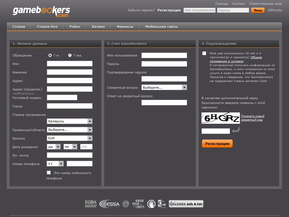Image resolution: width=289 pixels, height=217 pixels.
Task: Open the GamCare logo
Action: coord(162,204)
